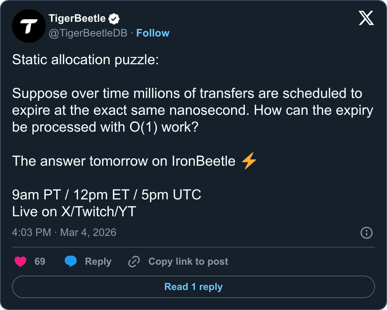Open the info icon beside the timestamp
The width and height of the screenshot is (387, 310).
[x=367, y=232]
